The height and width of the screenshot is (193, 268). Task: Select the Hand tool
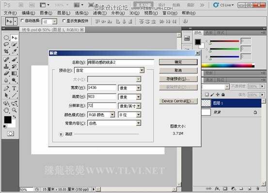[6, 110]
